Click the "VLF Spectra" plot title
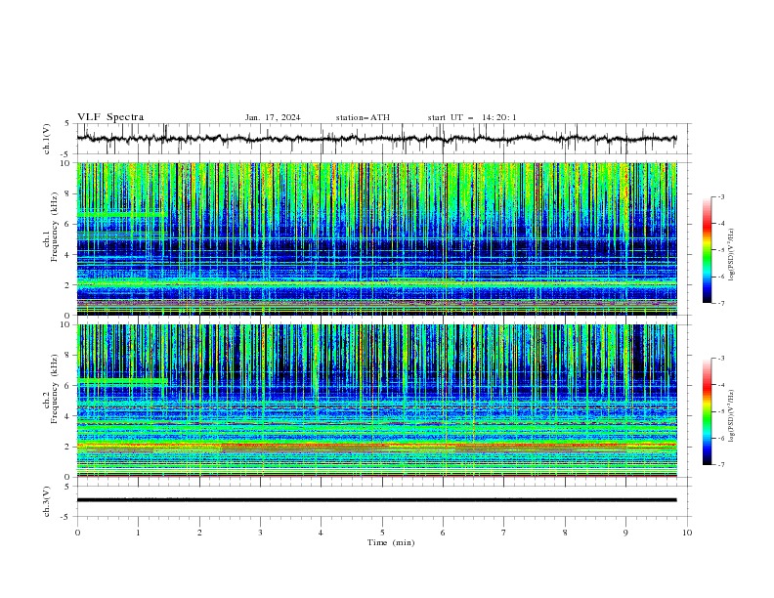The height and width of the screenshot is (598, 774). pos(110,117)
